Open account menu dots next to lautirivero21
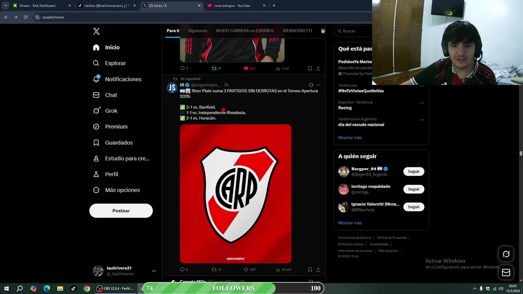This screenshot has width=523, height=294. 154,271
